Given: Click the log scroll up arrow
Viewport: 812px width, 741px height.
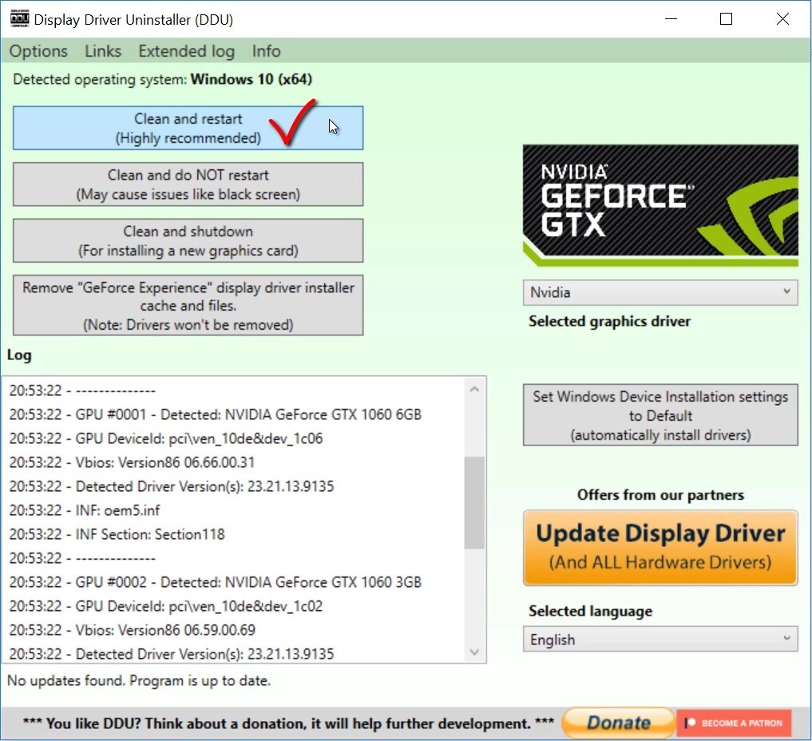Looking at the screenshot, I should pos(474,390).
